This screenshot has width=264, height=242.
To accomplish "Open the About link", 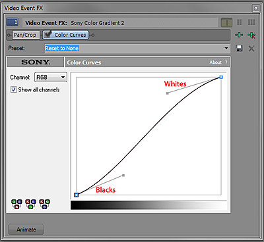I will point(215,62).
